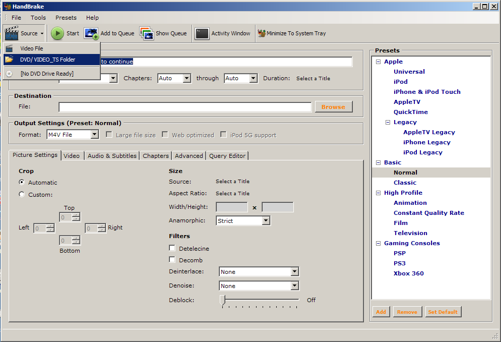
Task: Enable the Detelecine filter checkbox
Action: pos(172,248)
